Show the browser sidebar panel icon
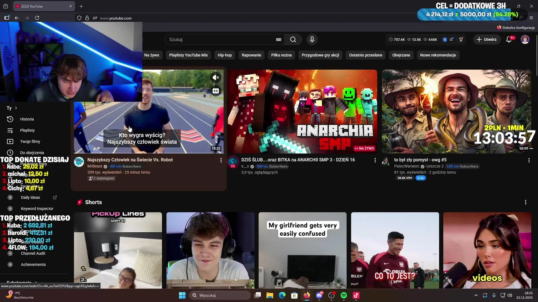Screen dimensions: 538x302 tap(7, 18)
